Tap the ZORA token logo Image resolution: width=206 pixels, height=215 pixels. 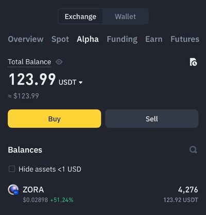(x=13, y=190)
